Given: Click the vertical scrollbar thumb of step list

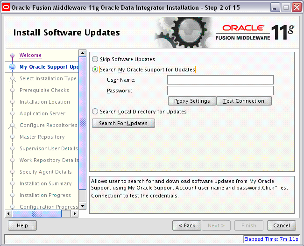Looking at the screenshot, I should tap(83, 123).
